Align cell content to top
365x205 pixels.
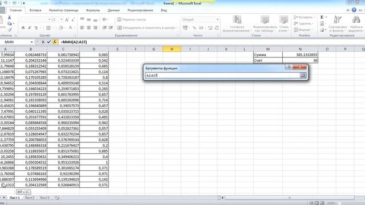(82, 19)
